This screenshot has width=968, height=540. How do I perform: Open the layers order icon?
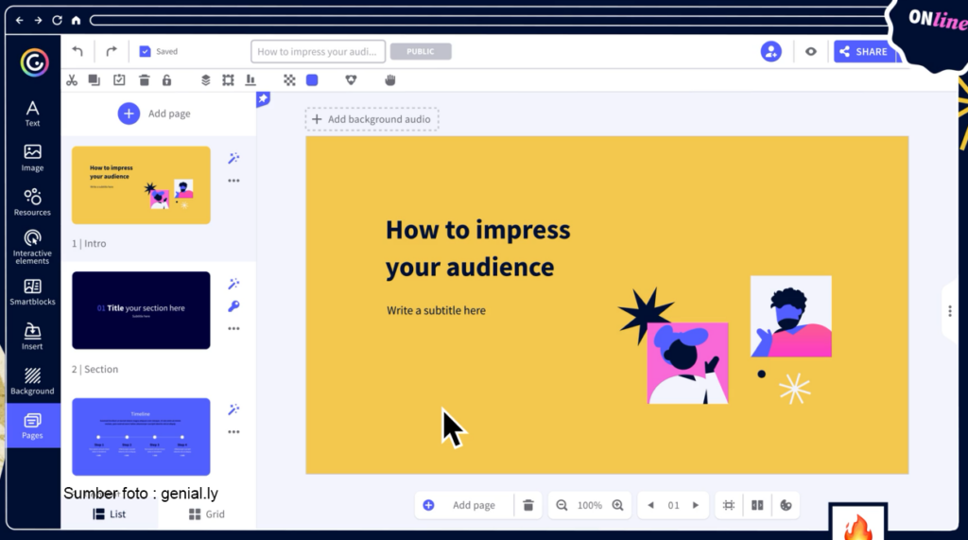205,80
